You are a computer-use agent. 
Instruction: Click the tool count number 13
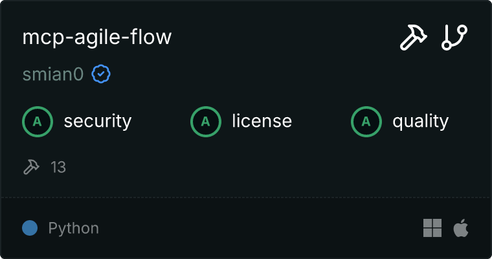point(58,168)
